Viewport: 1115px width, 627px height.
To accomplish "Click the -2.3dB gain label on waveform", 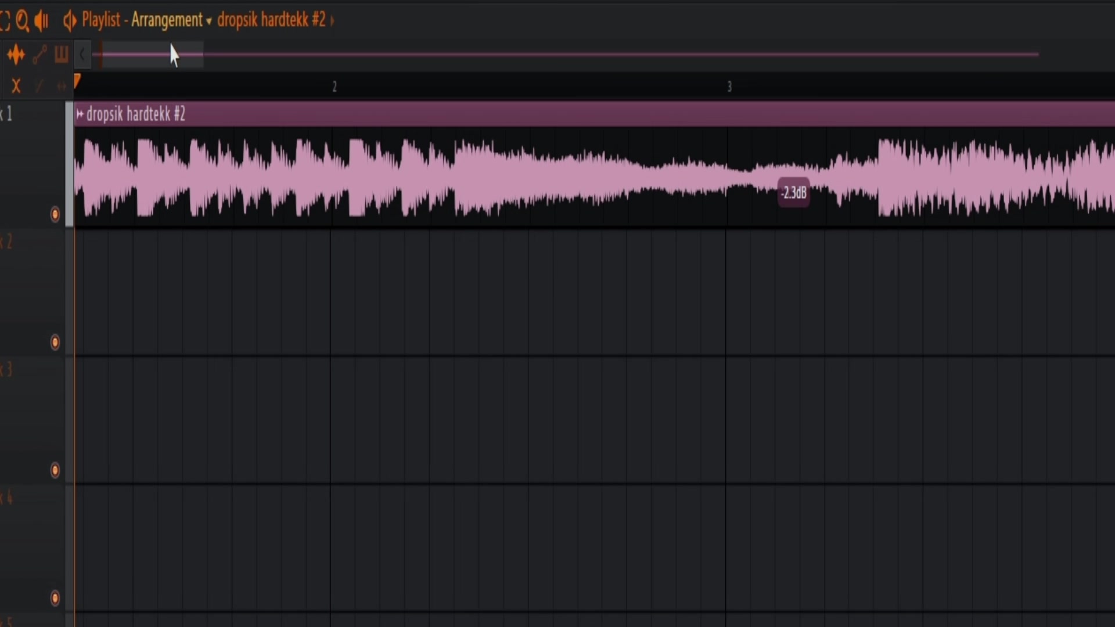I will pyautogui.click(x=793, y=193).
